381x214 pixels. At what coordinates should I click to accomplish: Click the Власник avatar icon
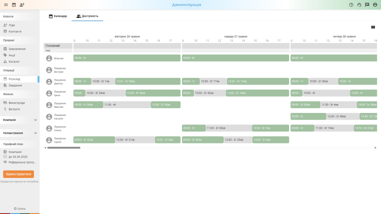(x=49, y=58)
